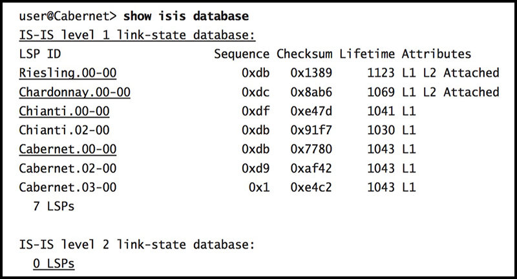Viewport: 517px width, 279px height.
Task: Click the Chianti.02-00 LSP row
Action: pyautogui.click(x=218, y=130)
